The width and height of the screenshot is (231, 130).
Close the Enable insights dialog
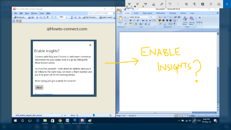pos(90,45)
